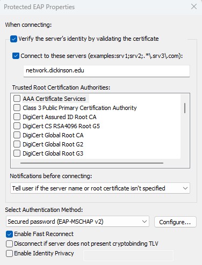Check DigiCert CS RSA4096 Root G5
The width and height of the screenshot is (202, 265).
click(x=17, y=126)
